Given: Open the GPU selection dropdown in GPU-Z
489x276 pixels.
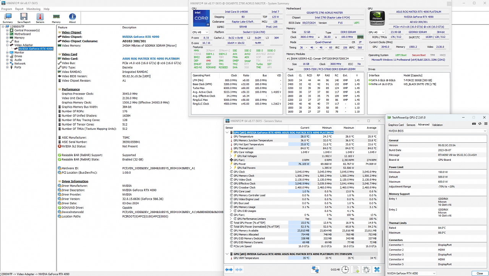Looking at the screenshot, I should coord(411,273).
